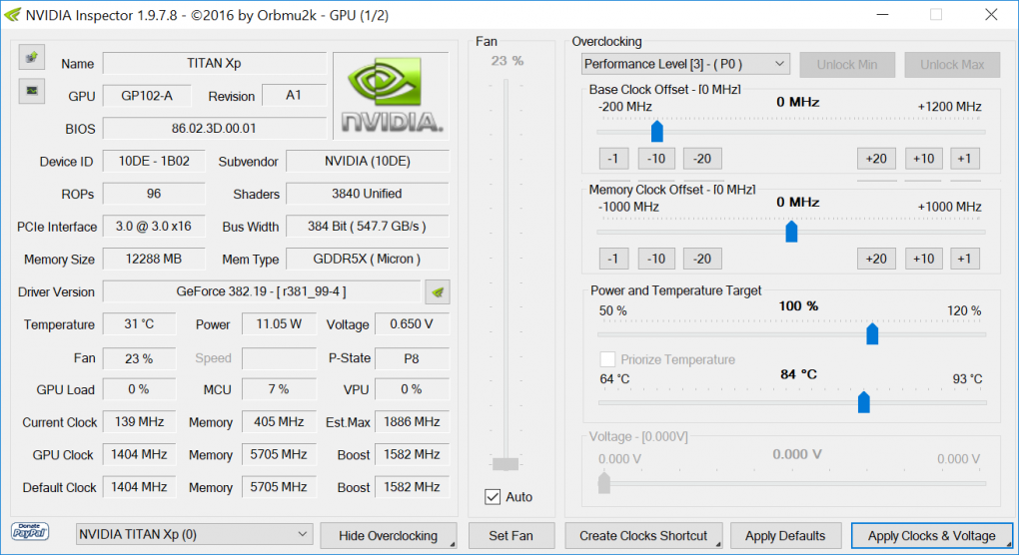Click the Revision value A1
The height and width of the screenshot is (555, 1019).
294,95
